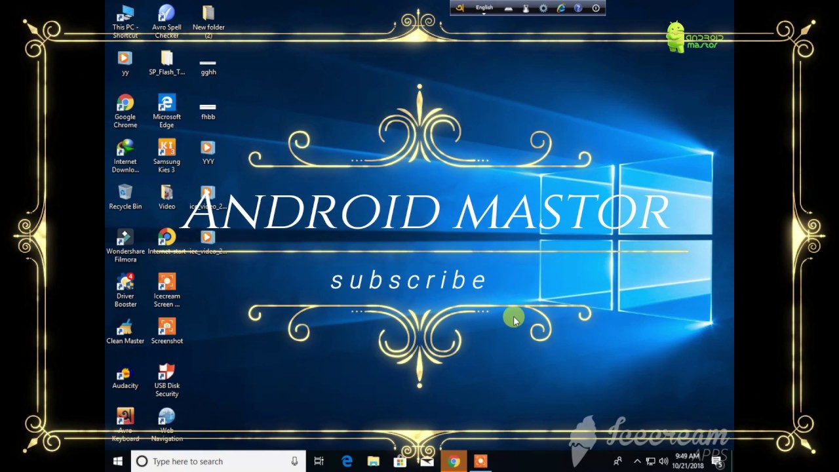This screenshot has width=839, height=472.
Task: Launch Microsoft Edge desktop shortcut
Action: [166, 111]
